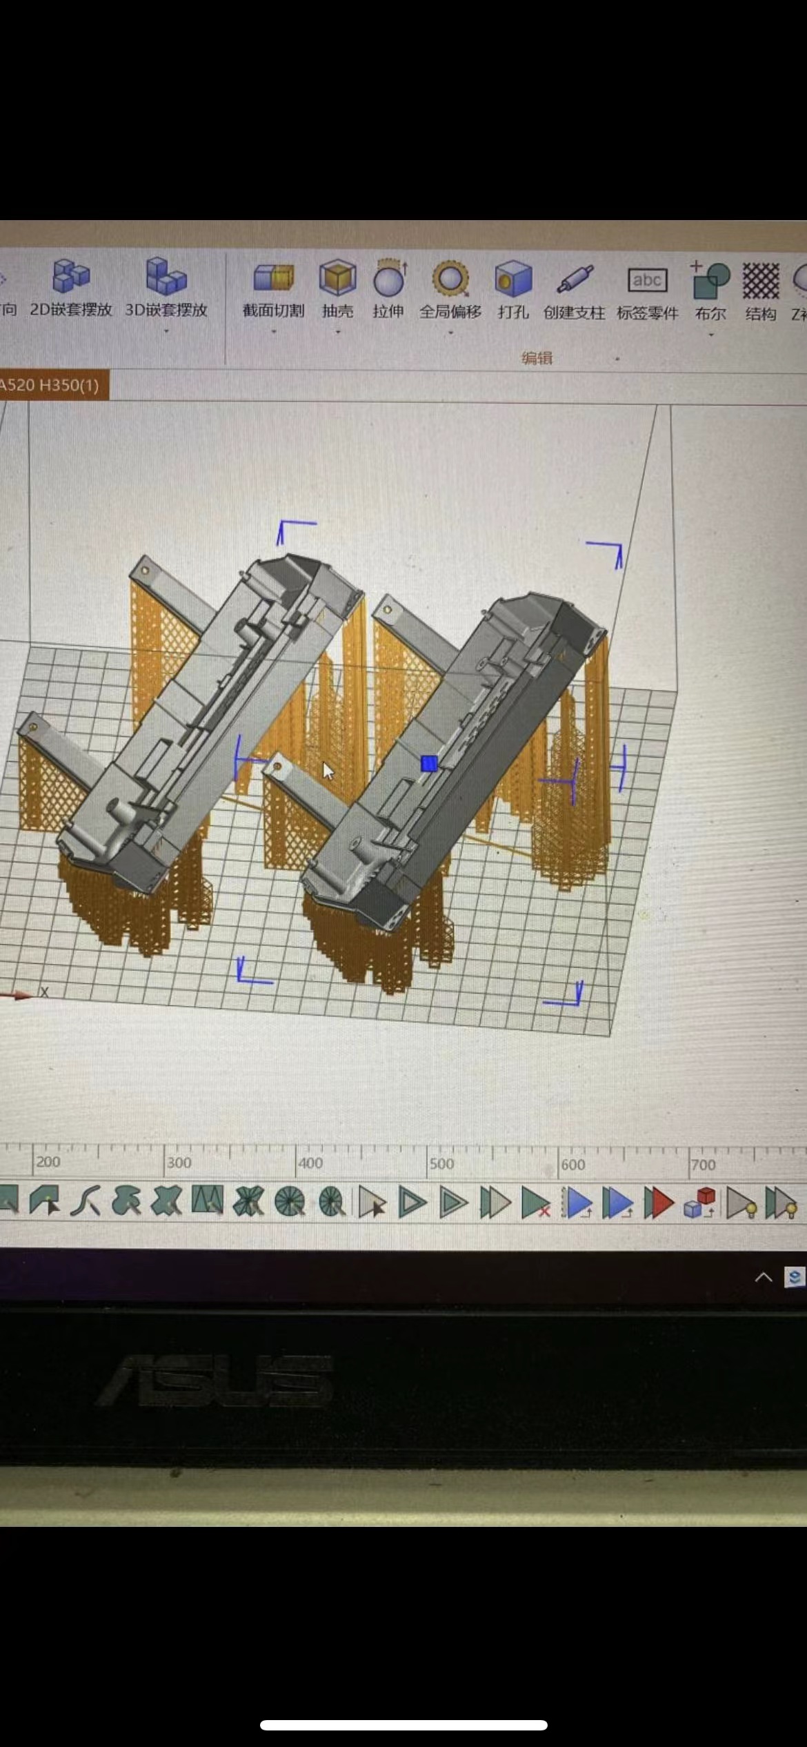The height and width of the screenshot is (1747, 807).
Task: Select the 打孔 punch hole tool
Action: tap(513, 291)
